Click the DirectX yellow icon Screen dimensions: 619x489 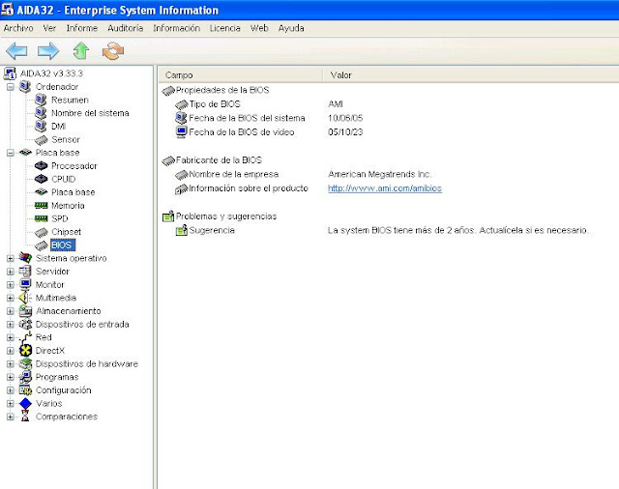coord(25,350)
